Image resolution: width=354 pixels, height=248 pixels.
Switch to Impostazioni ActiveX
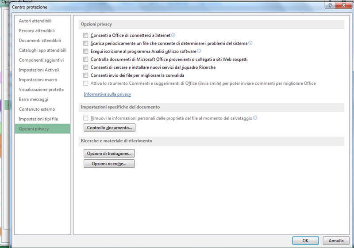coord(42,70)
